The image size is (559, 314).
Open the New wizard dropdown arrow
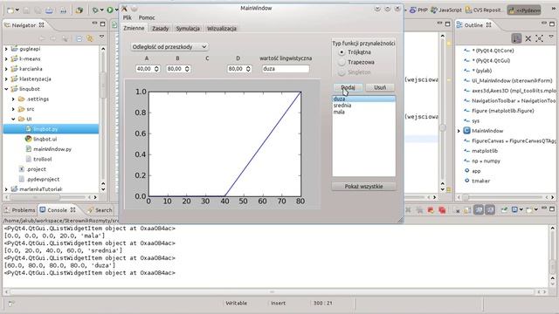click(17, 10)
